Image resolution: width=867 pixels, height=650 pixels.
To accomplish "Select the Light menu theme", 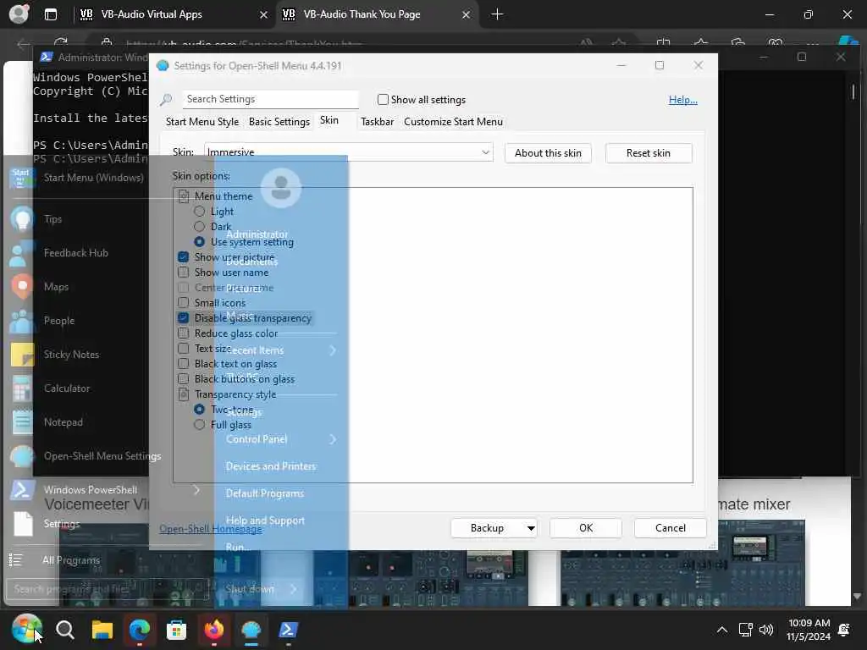I will point(200,212).
